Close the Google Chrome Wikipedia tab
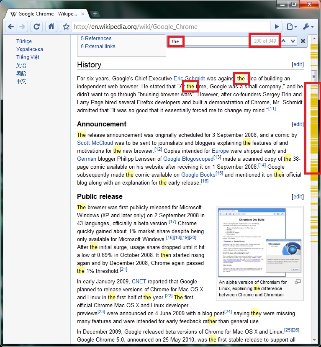Viewport: 321px width, 347px height. tap(83, 14)
